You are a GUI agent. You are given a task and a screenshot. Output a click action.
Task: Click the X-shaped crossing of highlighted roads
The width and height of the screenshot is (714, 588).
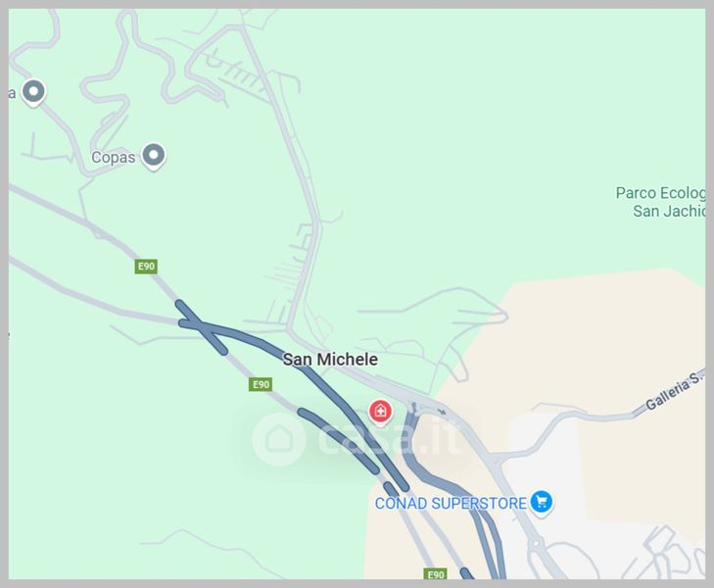pos(201,324)
